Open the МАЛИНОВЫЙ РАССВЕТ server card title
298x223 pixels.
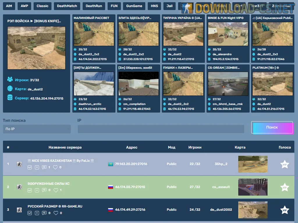[91, 18]
